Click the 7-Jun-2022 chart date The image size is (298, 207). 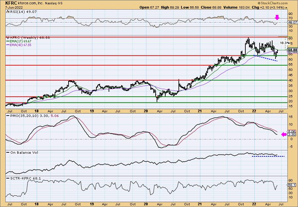pos(14,7)
